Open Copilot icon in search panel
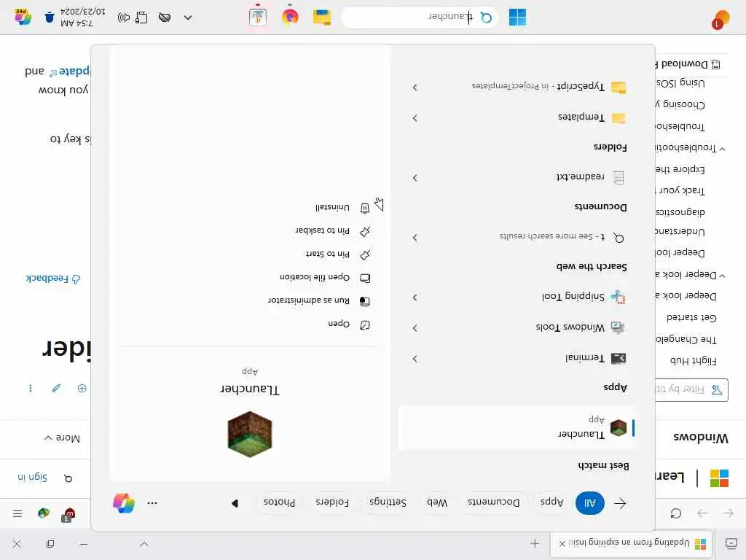 click(124, 503)
